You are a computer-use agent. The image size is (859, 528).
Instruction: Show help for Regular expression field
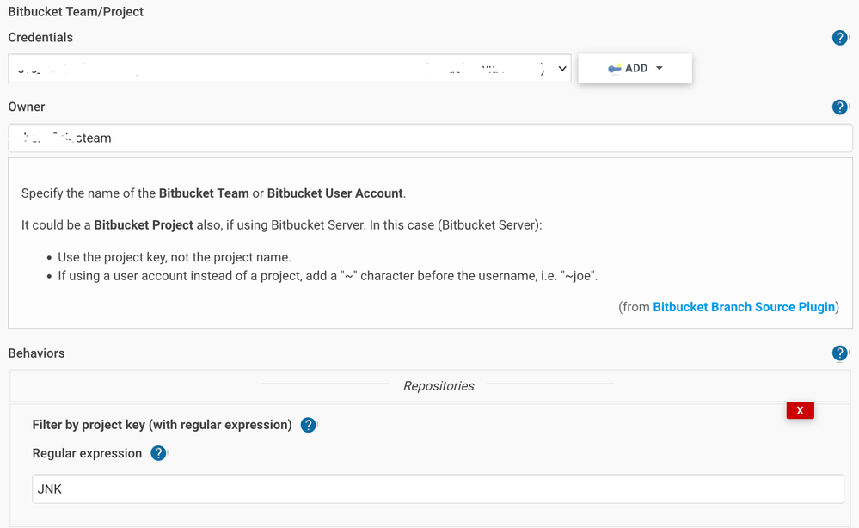pos(158,453)
